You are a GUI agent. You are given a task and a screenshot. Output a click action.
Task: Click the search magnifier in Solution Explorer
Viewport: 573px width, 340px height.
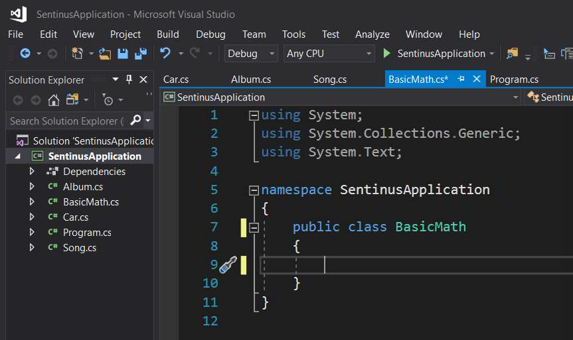135,120
